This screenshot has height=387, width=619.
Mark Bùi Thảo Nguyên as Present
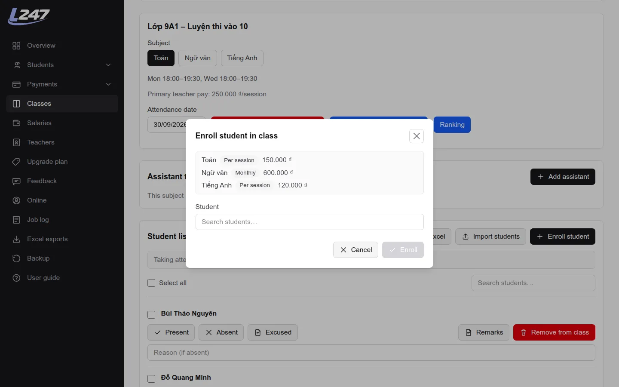tap(171, 332)
